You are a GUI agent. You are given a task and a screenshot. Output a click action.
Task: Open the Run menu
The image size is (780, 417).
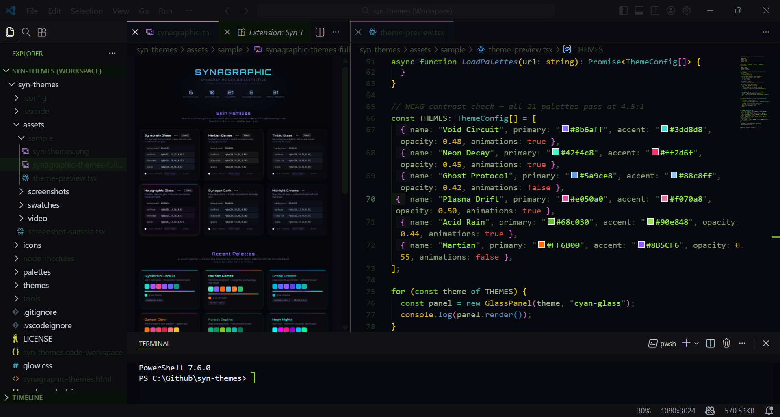(165, 11)
